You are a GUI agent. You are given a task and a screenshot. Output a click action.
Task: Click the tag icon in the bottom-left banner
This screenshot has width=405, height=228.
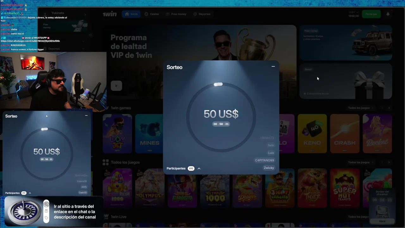47,218
